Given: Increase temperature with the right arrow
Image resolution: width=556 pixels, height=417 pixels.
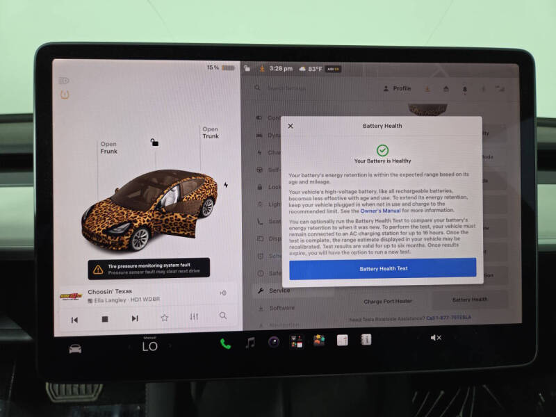Looking at the screenshot, I should pyautogui.click(x=170, y=345).
